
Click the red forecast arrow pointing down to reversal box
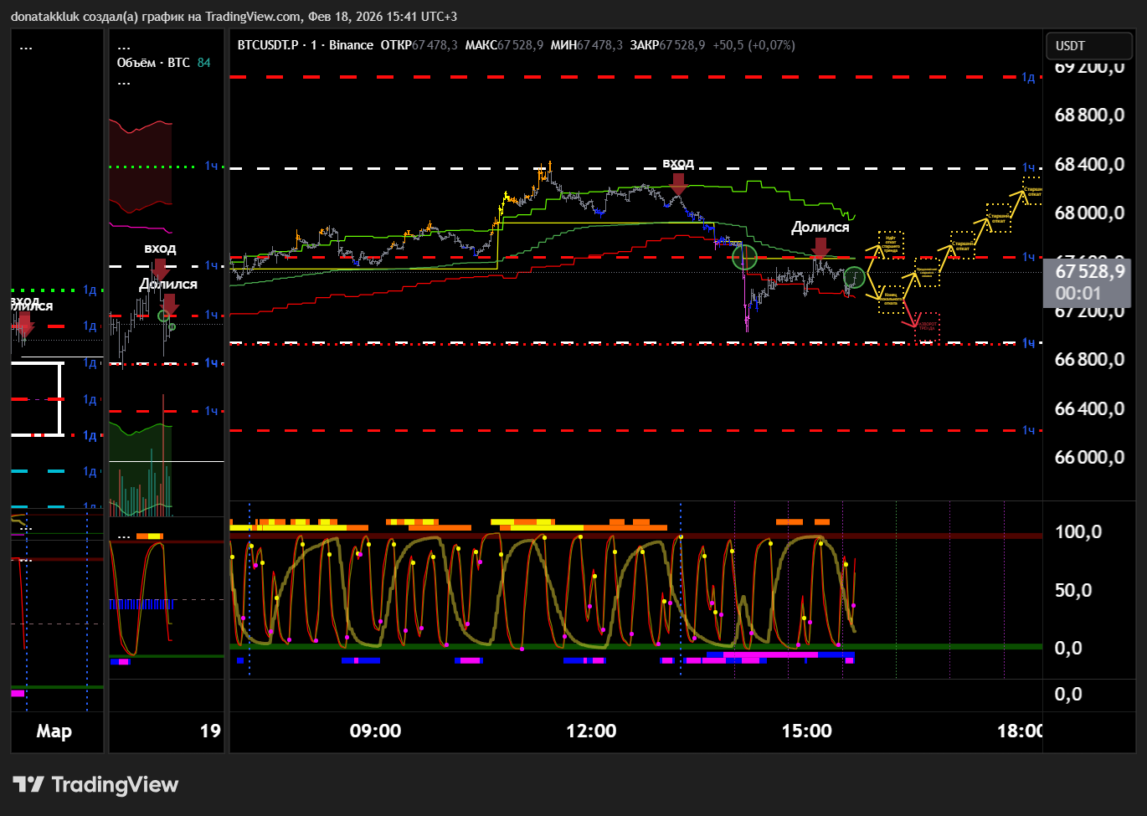point(908,315)
